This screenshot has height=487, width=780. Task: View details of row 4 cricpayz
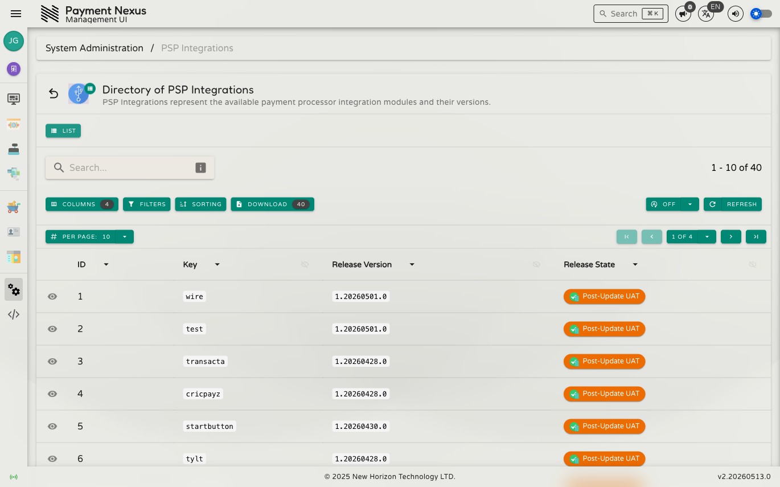tap(52, 394)
